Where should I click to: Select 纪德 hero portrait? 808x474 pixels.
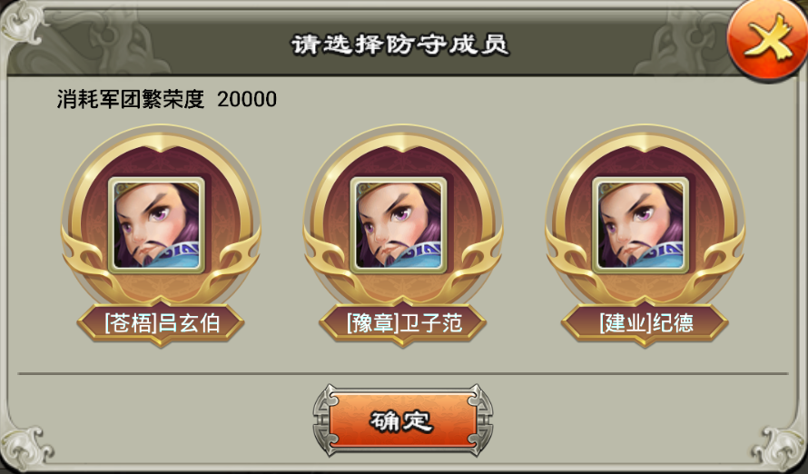pyautogui.click(x=641, y=224)
